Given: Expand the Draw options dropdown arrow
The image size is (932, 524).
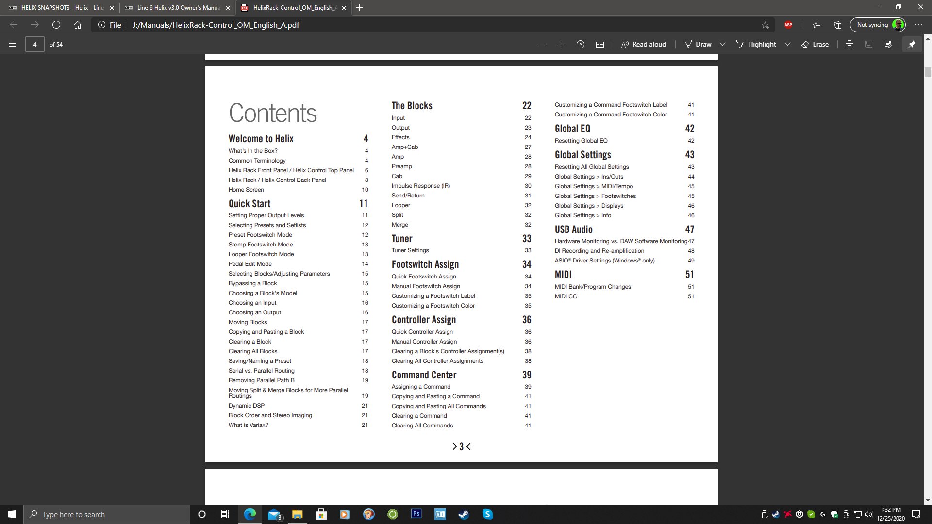Looking at the screenshot, I should [x=722, y=44].
